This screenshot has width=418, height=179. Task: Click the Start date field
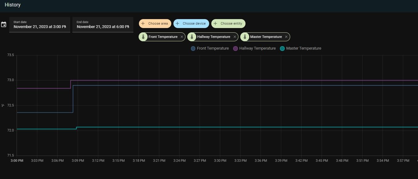40,25
